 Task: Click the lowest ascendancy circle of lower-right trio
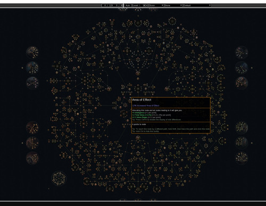pos(242,158)
